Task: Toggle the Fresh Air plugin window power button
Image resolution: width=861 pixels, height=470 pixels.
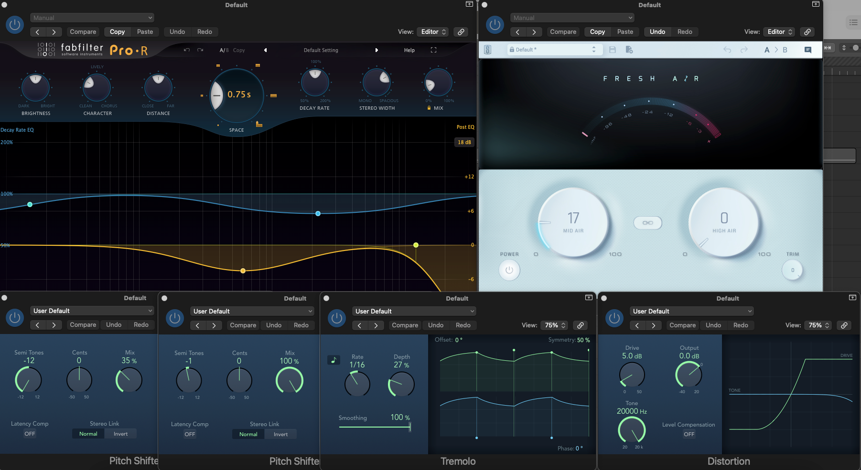Action: point(495,25)
